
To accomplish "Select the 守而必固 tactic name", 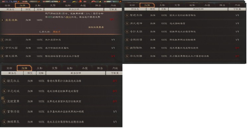I will tap(11, 48).
